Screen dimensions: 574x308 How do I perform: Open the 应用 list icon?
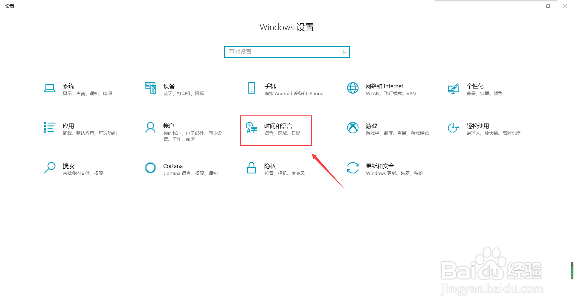point(50,127)
